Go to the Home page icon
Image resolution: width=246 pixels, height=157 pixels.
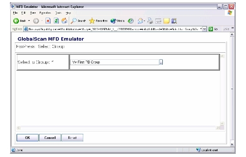(64, 21)
